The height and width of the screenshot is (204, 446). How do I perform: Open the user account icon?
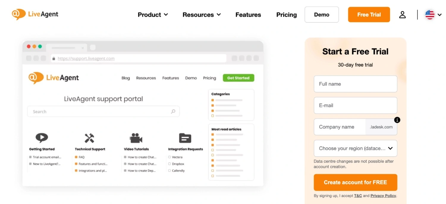point(402,15)
